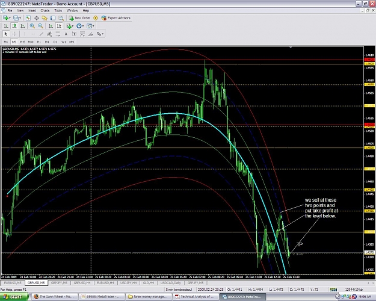The image size is (376, 301).
Task: Select the Horizontal Line drawing tool
Action: pyautogui.click(x=33, y=34)
